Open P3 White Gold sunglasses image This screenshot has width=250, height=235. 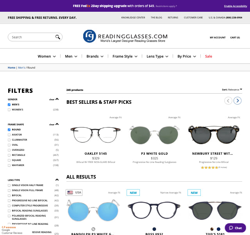154,135
